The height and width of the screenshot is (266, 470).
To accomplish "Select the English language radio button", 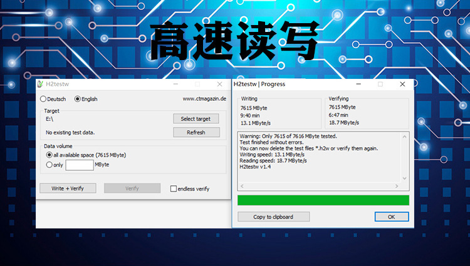I will pos(77,99).
